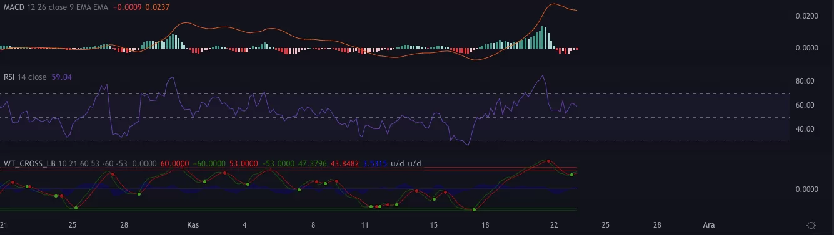Click the 80.00 RSI scale label
The image size is (834, 235).
tap(805, 81)
